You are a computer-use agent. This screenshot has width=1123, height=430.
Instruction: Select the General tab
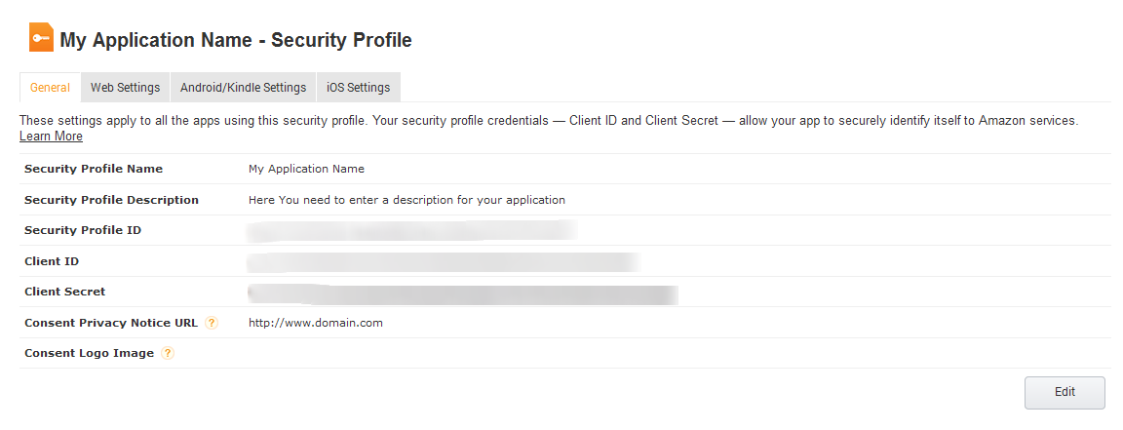(50, 88)
